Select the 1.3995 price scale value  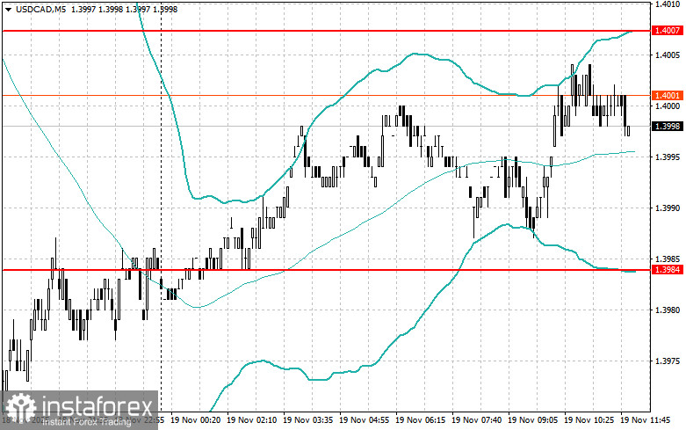[x=668, y=157]
